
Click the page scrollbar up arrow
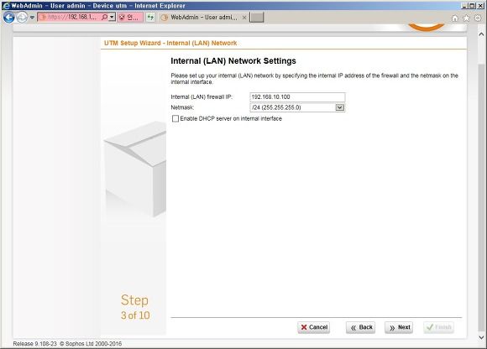(x=481, y=34)
